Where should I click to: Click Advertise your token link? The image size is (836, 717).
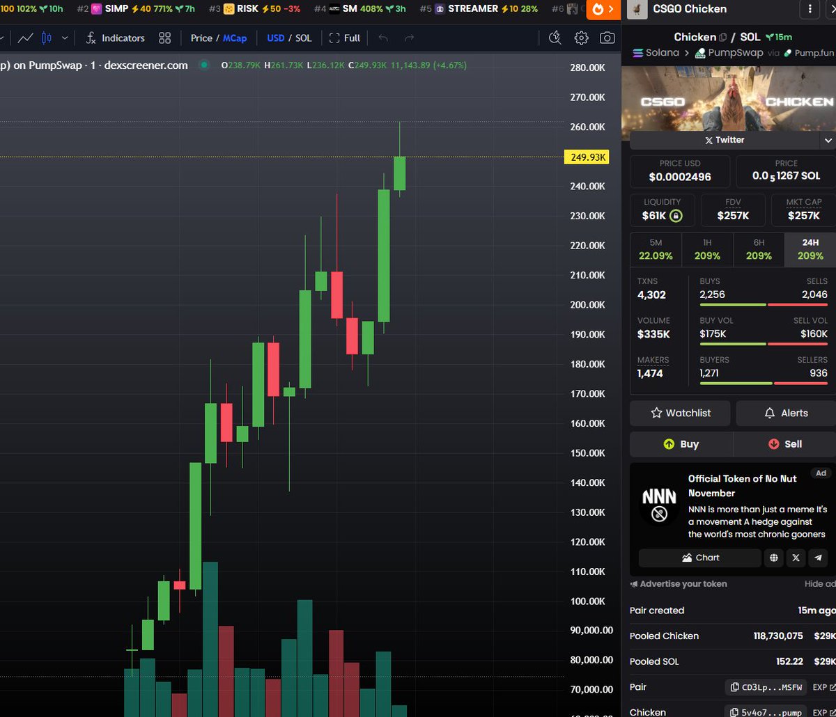pyautogui.click(x=679, y=584)
